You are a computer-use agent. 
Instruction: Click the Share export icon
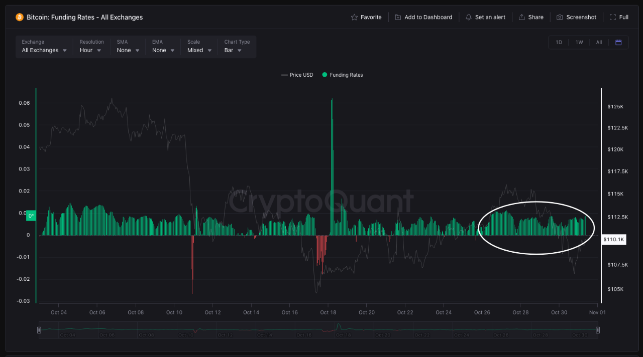click(522, 17)
